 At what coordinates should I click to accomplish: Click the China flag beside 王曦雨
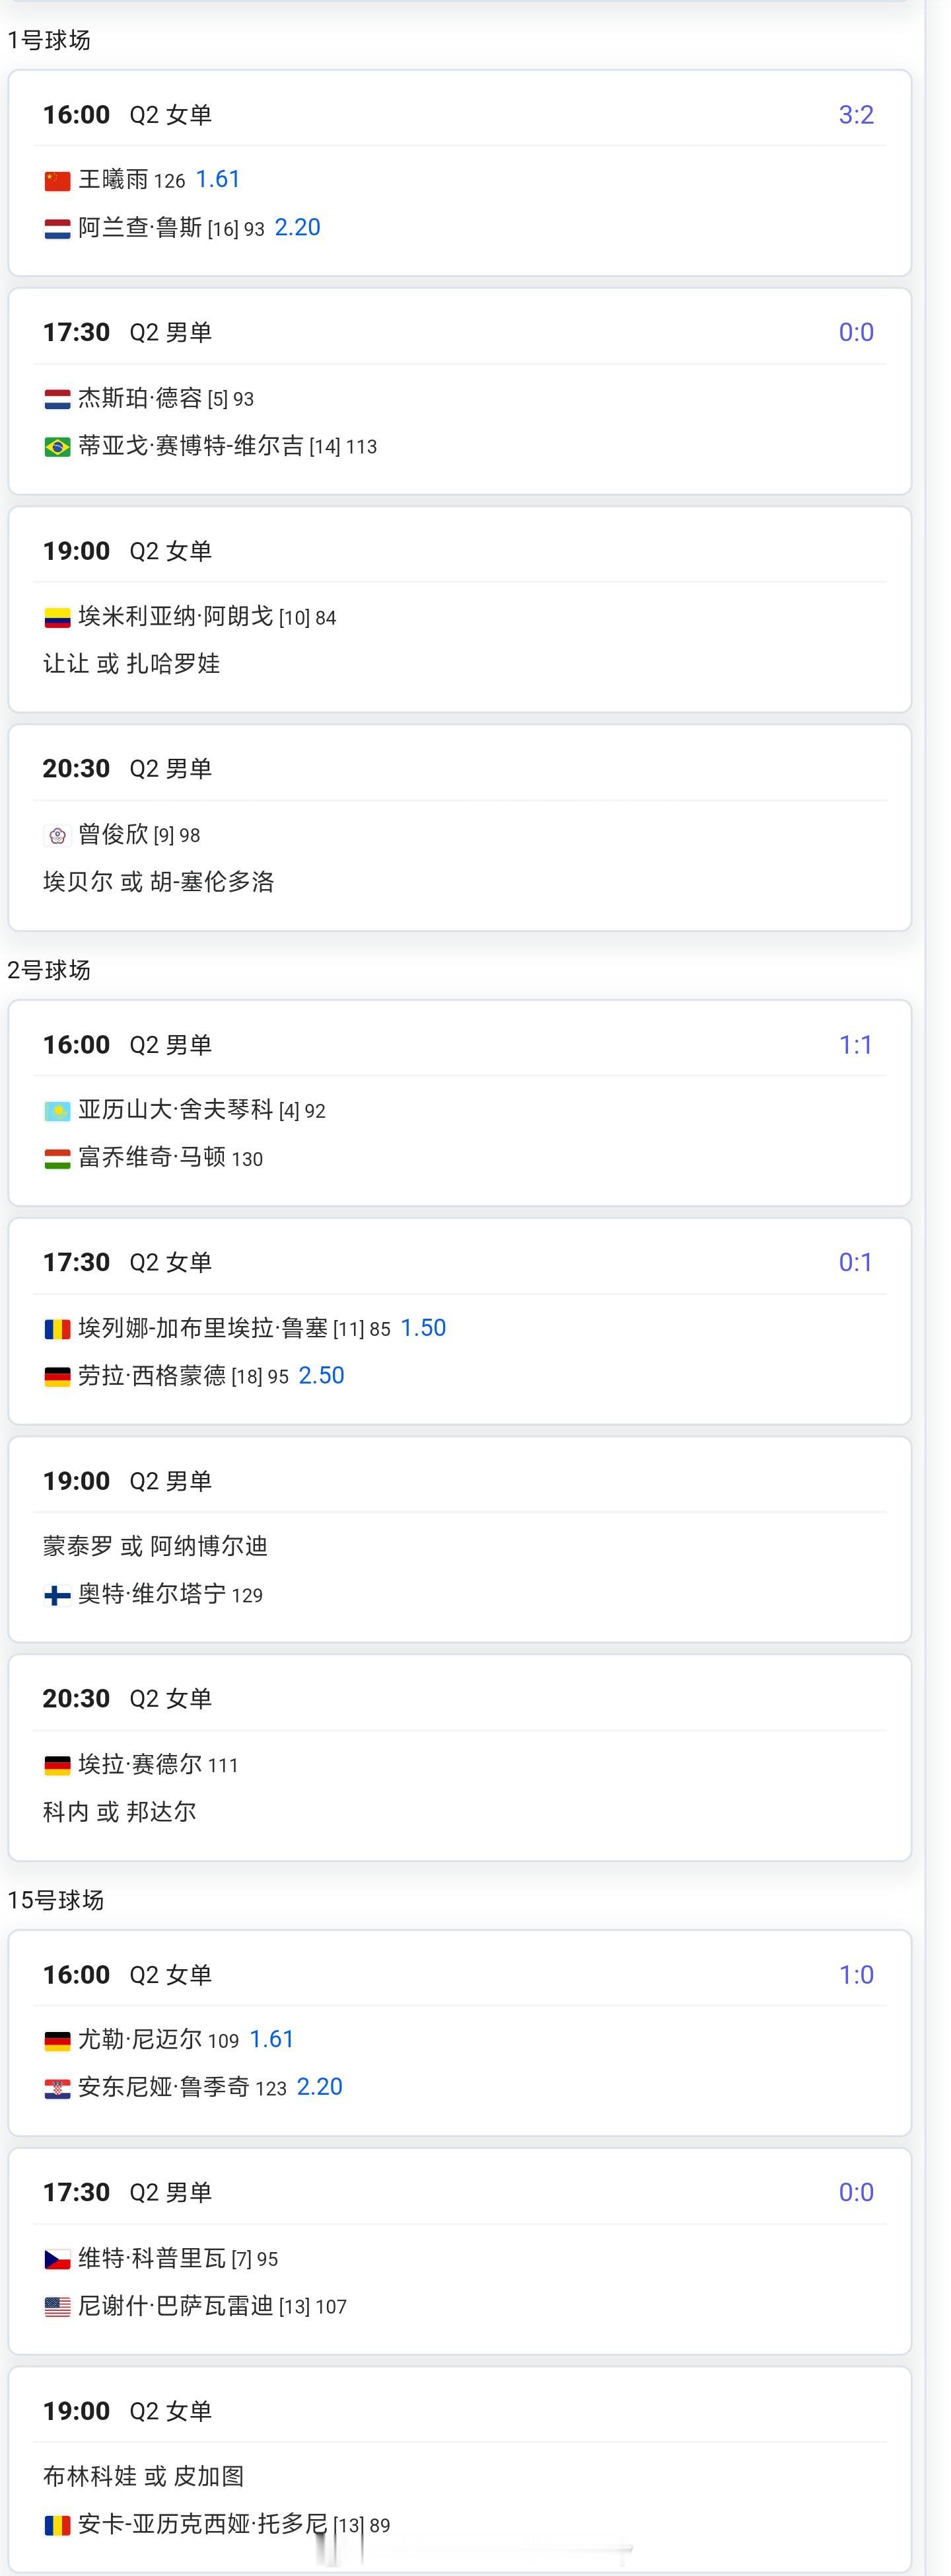pos(57,181)
